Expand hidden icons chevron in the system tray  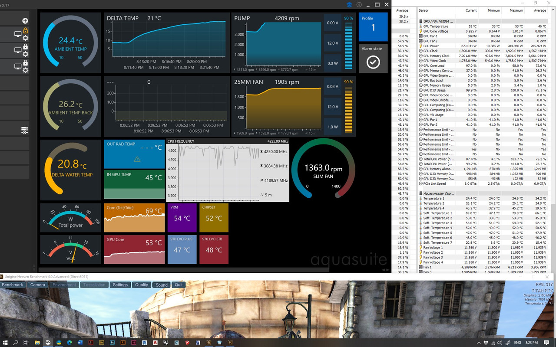(x=479, y=342)
